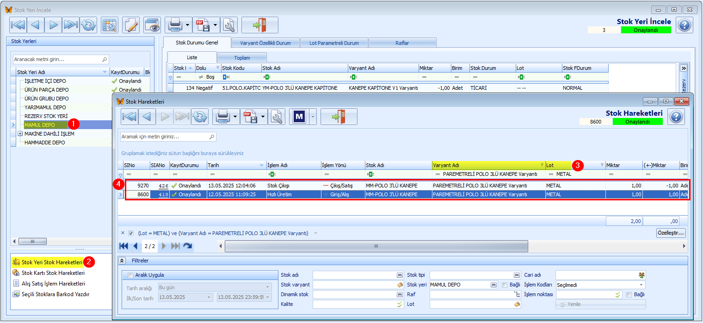This screenshot has height=323, width=703.
Task: Open the İşlem Kodları dropdown
Action: [641, 285]
